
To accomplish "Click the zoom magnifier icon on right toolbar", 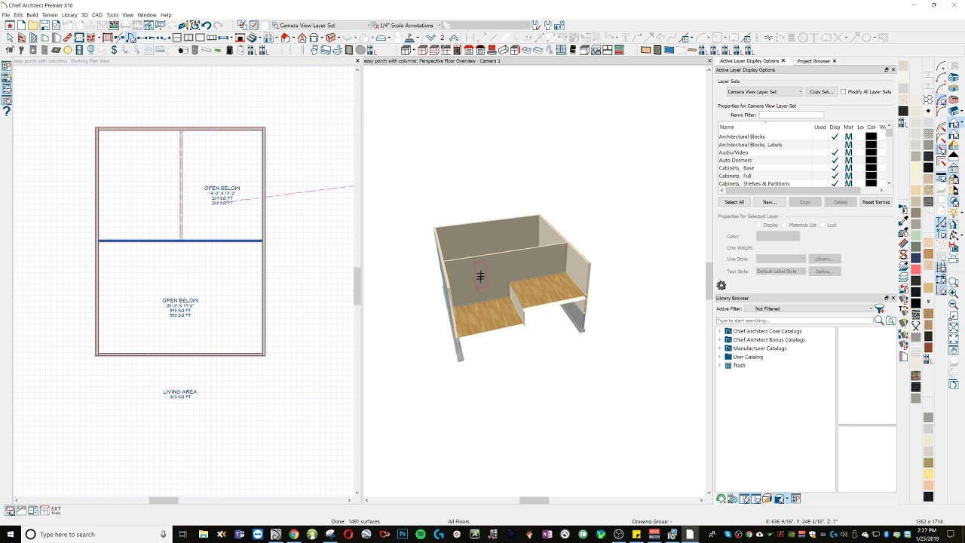I will coord(954,281).
